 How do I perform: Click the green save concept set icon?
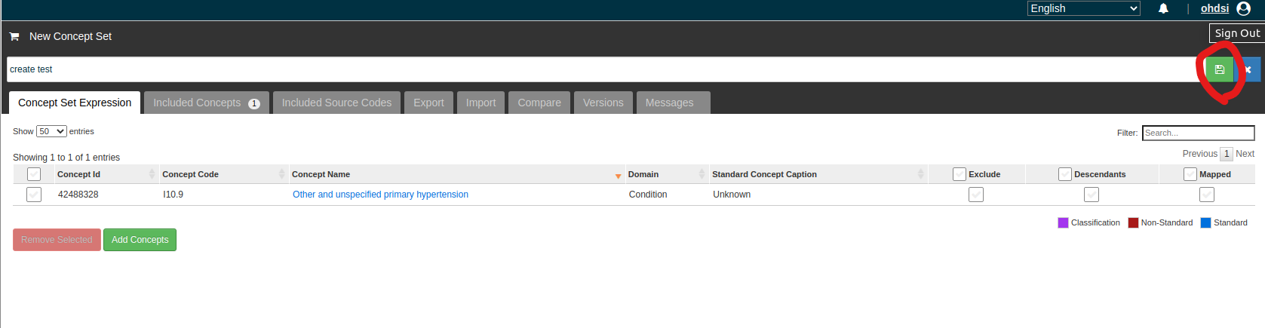tap(1219, 69)
